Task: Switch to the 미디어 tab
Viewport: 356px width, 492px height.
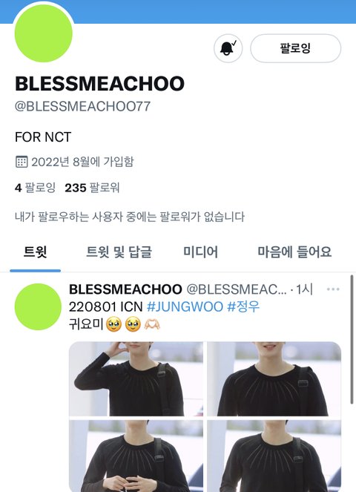Action: (201, 252)
